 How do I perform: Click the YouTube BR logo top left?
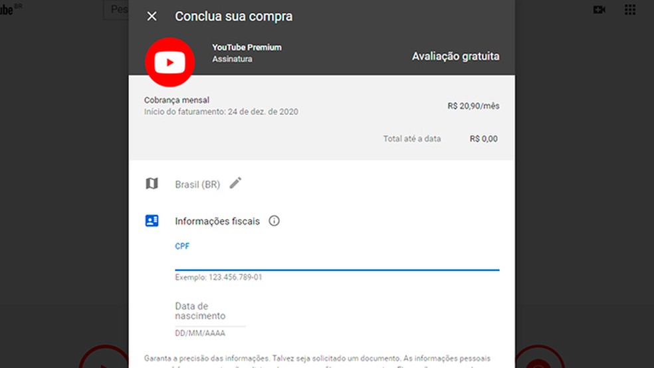(10, 9)
